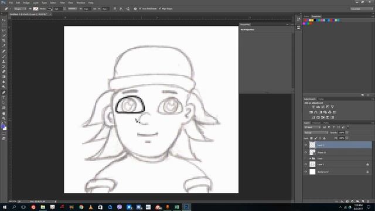Toggle Align Edges checkbox
Screen dimensions: 375x211
[160, 9]
